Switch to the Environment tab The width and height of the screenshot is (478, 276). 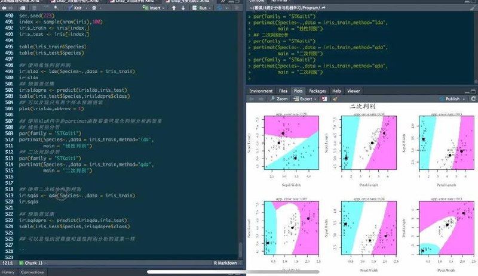tap(261, 91)
